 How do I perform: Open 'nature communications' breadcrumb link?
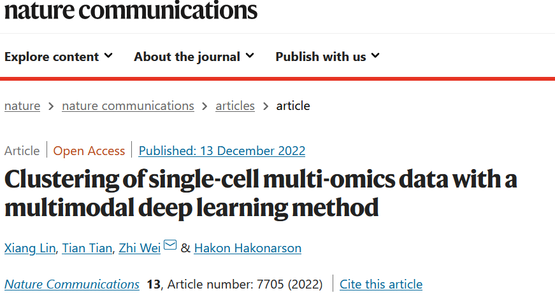[x=127, y=106]
